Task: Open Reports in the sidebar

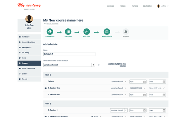Action: [x=29, y=79]
